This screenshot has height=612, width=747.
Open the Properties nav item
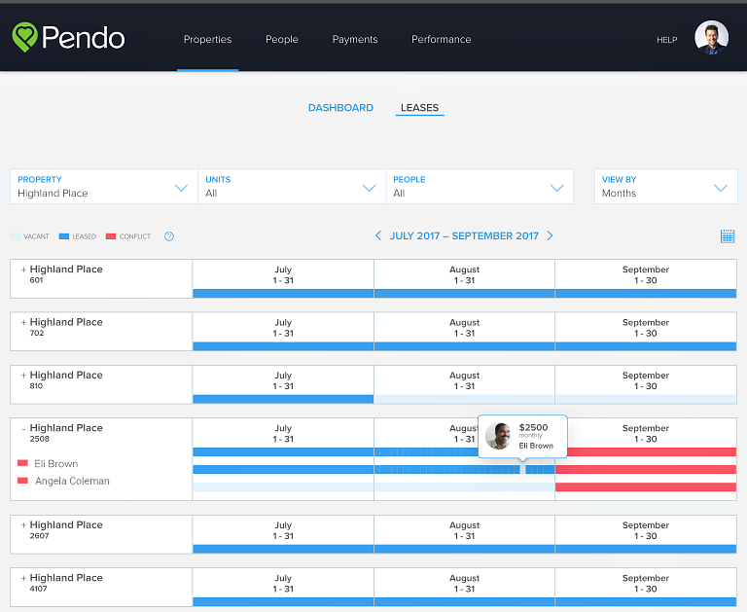(208, 39)
